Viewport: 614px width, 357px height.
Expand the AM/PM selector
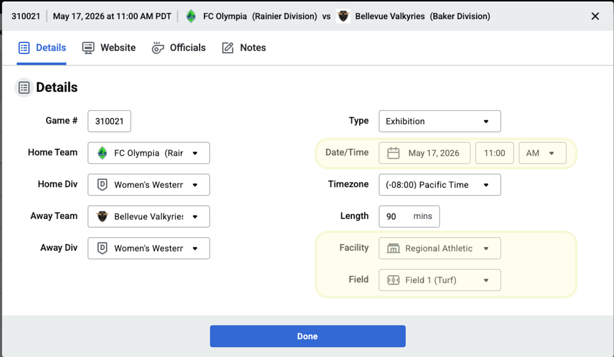543,153
